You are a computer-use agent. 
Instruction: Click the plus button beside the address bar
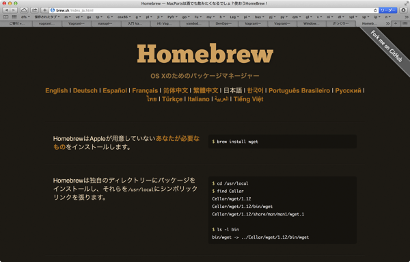tap(44, 10)
